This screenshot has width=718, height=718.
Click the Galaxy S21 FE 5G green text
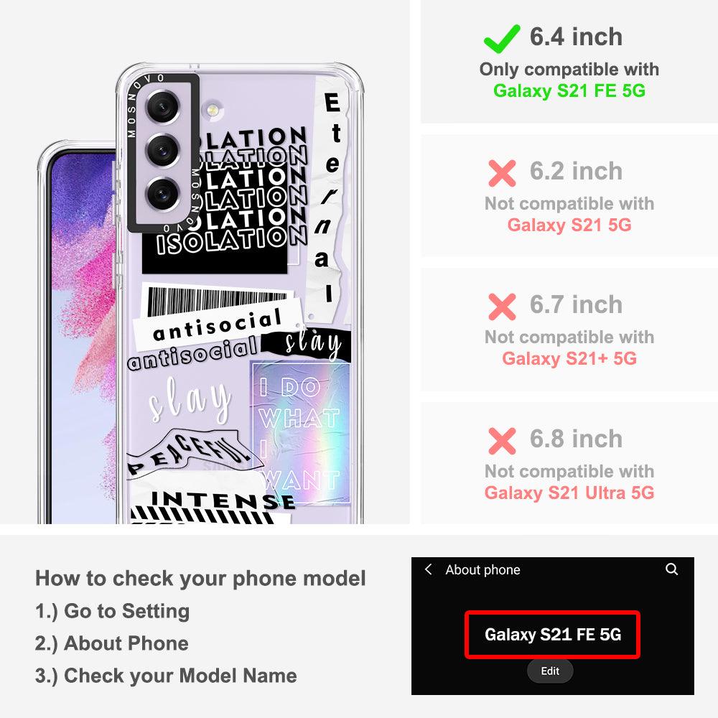569,90
